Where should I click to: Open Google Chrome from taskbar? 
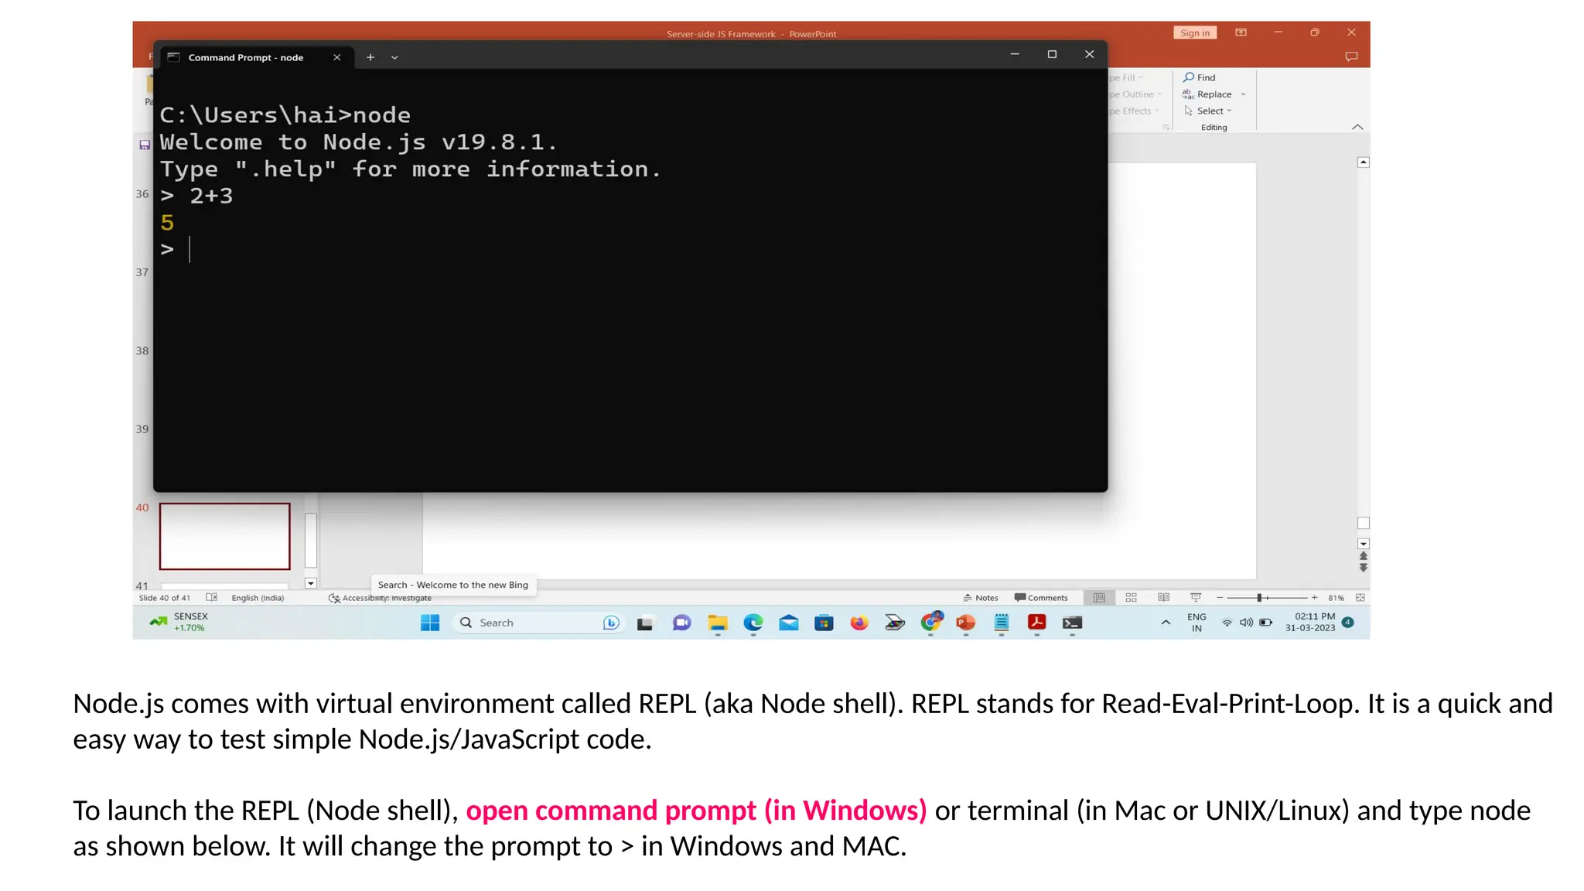click(931, 623)
